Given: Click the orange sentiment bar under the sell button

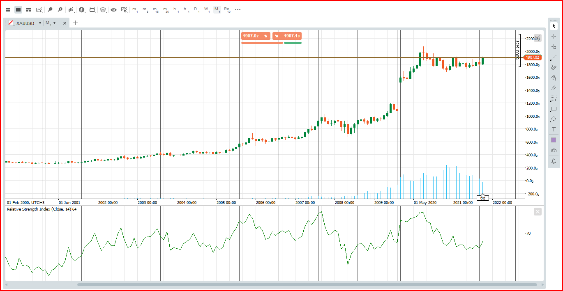Looking at the screenshot, I should coord(262,43).
